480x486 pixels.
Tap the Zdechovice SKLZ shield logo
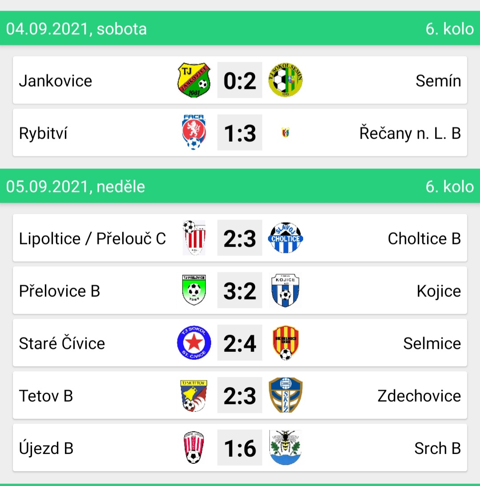tap(285, 395)
